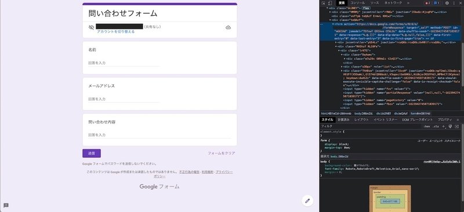Expand the div with role="list"

[x=342, y=66]
